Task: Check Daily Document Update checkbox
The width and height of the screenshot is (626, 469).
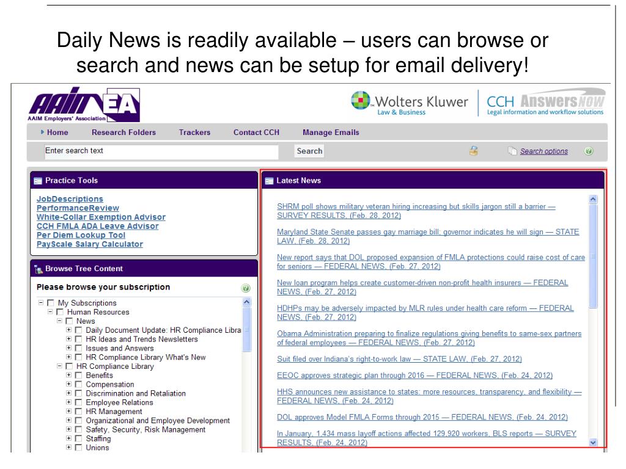Action: click(x=78, y=330)
